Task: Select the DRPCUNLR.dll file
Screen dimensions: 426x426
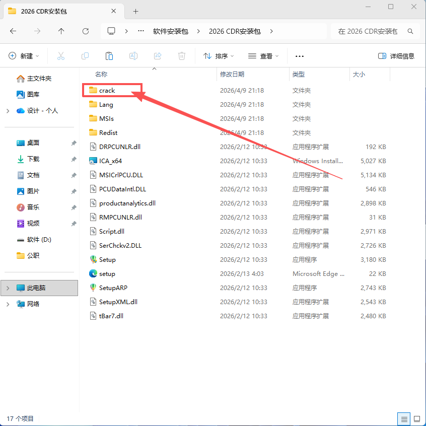Action: click(x=115, y=147)
